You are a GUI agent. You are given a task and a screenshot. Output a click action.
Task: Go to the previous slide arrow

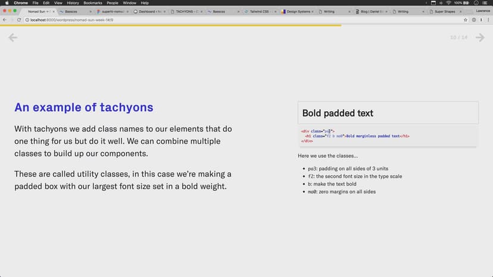(13, 38)
